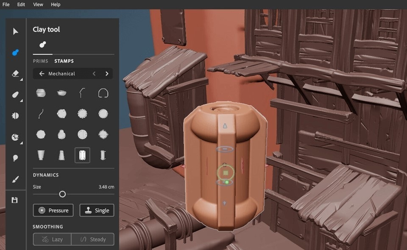Enable Steady smoothing option
The image size is (407, 250).
click(x=92, y=239)
